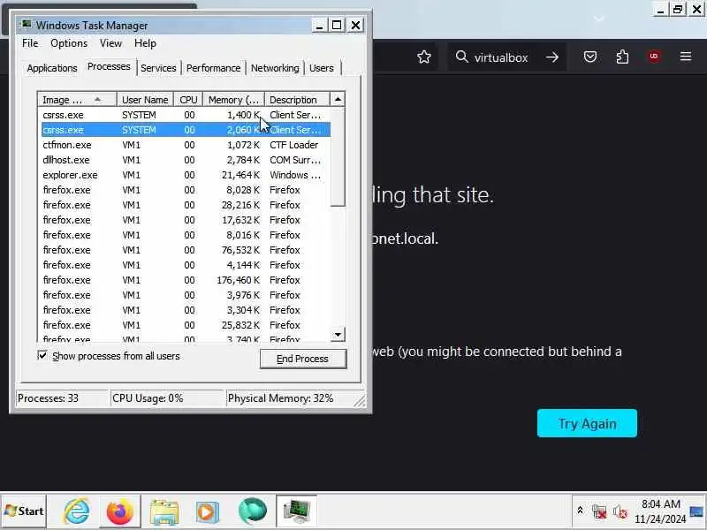Switch to the Users tab
Image resolution: width=707 pixels, height=530 pixels.
point(322,68)
